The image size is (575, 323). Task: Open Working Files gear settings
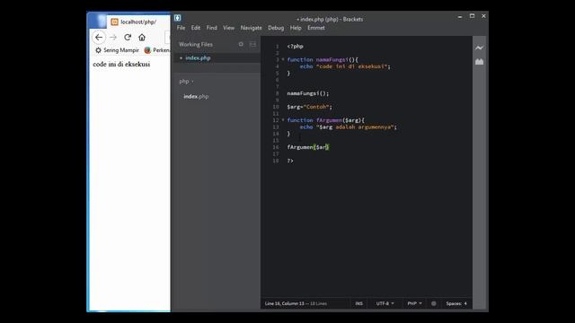pyautogui.click(x=241, y=44)
